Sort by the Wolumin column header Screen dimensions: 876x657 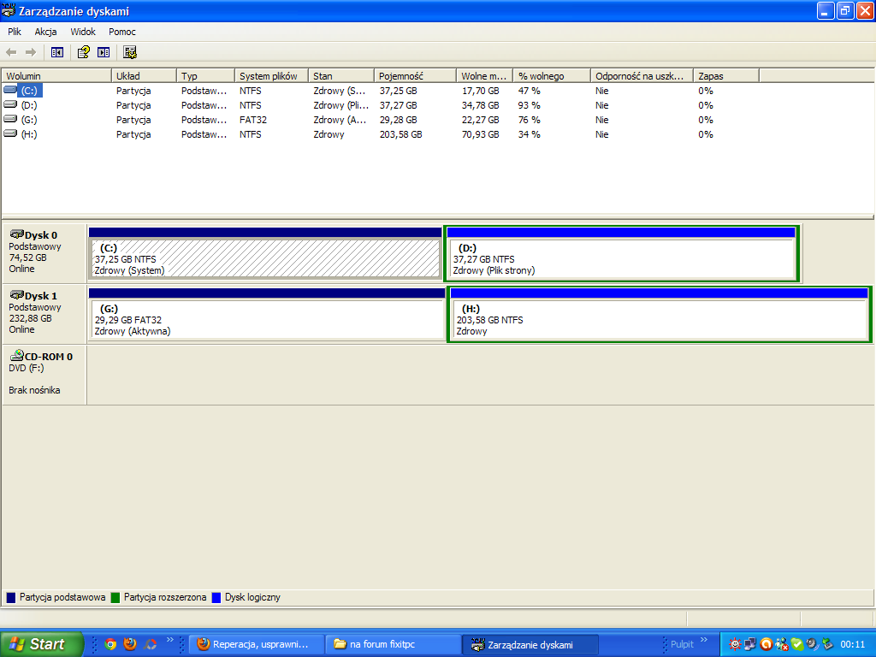(x=56, y=76)
